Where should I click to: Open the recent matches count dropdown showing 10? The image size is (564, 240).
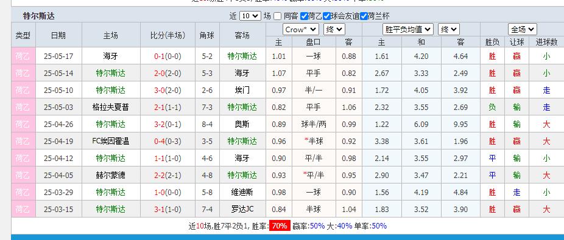coord(250,16)
